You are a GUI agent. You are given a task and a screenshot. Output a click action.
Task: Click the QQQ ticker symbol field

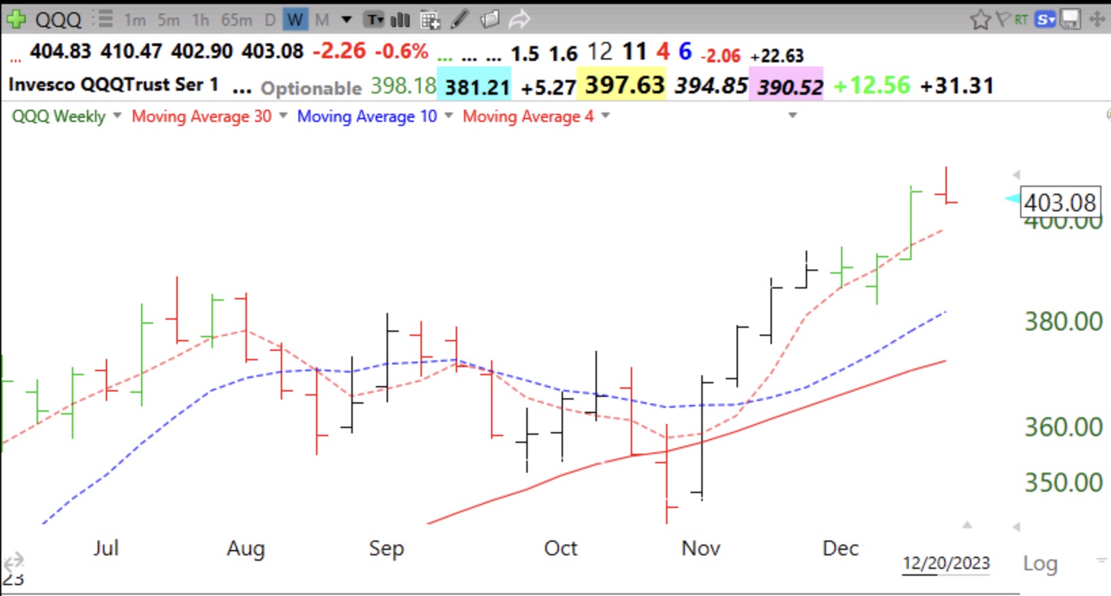click(x=58, y=20)
